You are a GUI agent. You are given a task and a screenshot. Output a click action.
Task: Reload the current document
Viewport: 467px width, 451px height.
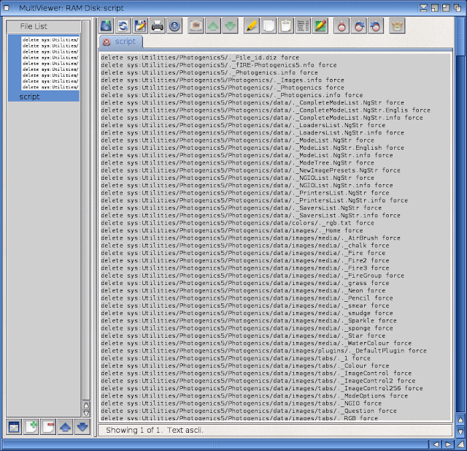coord(123,26)
